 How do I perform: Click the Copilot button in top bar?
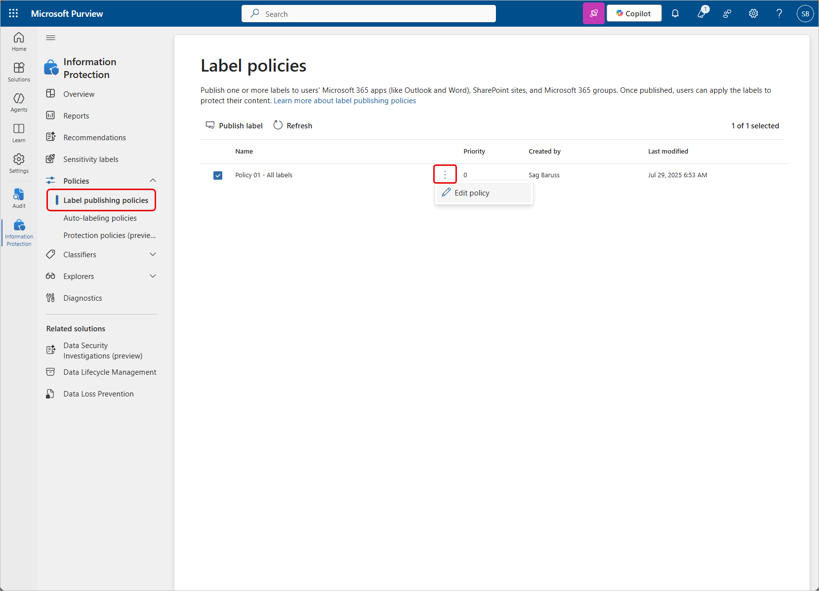pyautogui.click(x=634, y=13)
